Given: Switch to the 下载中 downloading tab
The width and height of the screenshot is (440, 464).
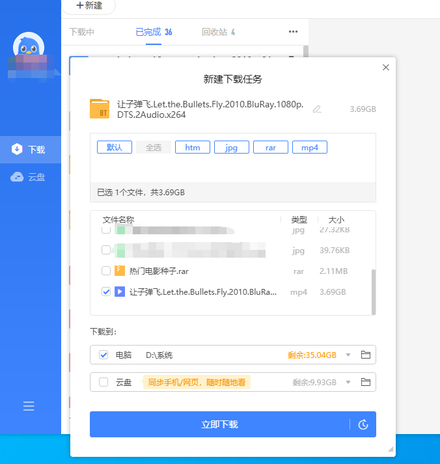Looking at the screenshot, I should tap(81, 32).
